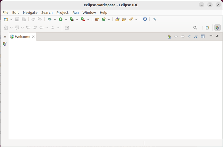Click the magnifier Quick Access search icon
The image size is (223, 147).
click(x=195, y=28)
